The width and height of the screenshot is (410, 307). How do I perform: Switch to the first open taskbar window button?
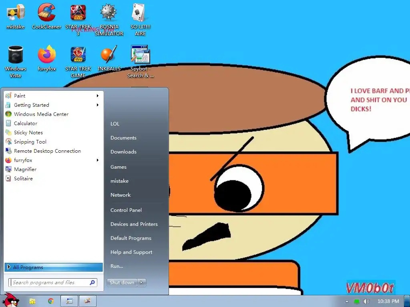(x=69, y=301)
